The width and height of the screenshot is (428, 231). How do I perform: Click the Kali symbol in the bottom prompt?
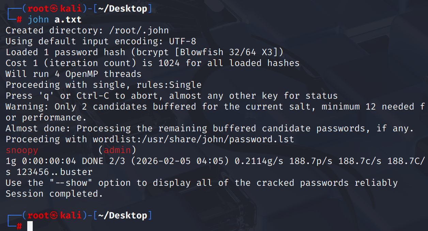pyautogui.click(x=54, y=215)
